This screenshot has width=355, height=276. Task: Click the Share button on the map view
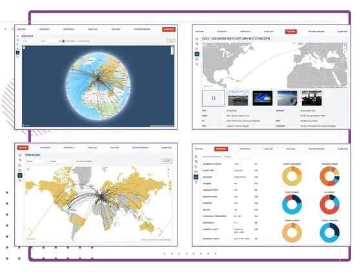[167, 161]
